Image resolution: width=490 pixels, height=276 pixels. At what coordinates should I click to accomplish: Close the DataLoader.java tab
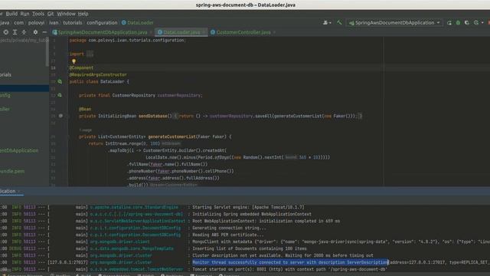tap(204, 32)
